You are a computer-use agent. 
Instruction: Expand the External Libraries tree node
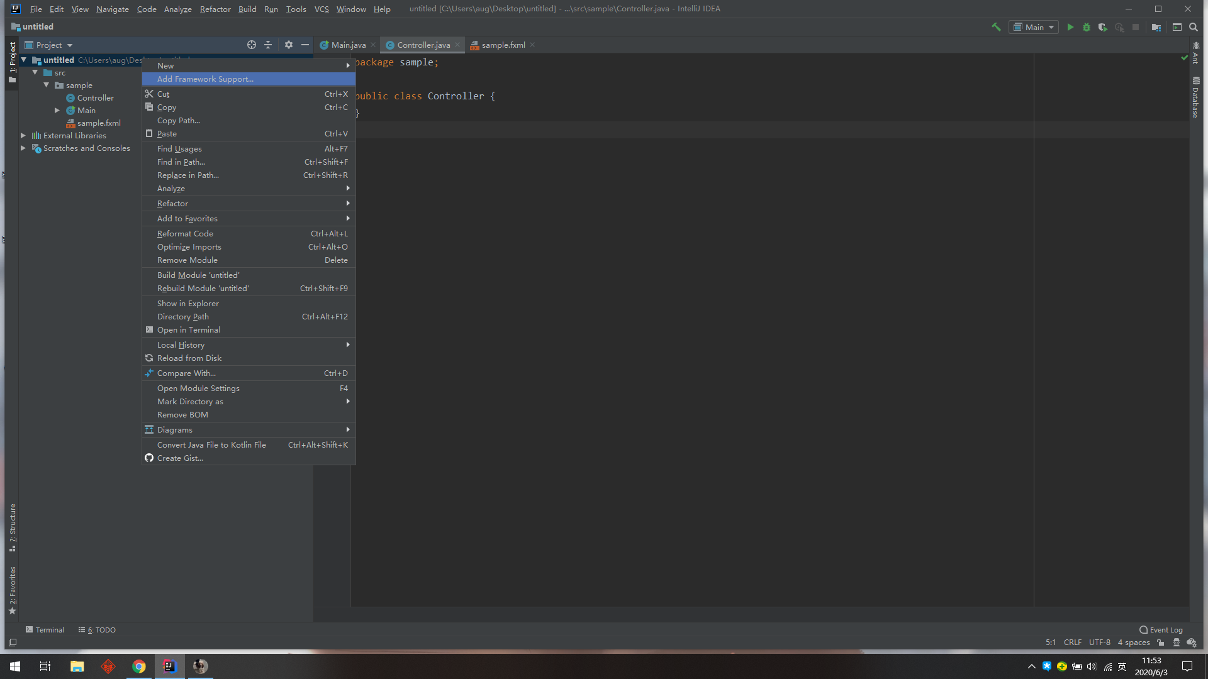click(23, 135)
